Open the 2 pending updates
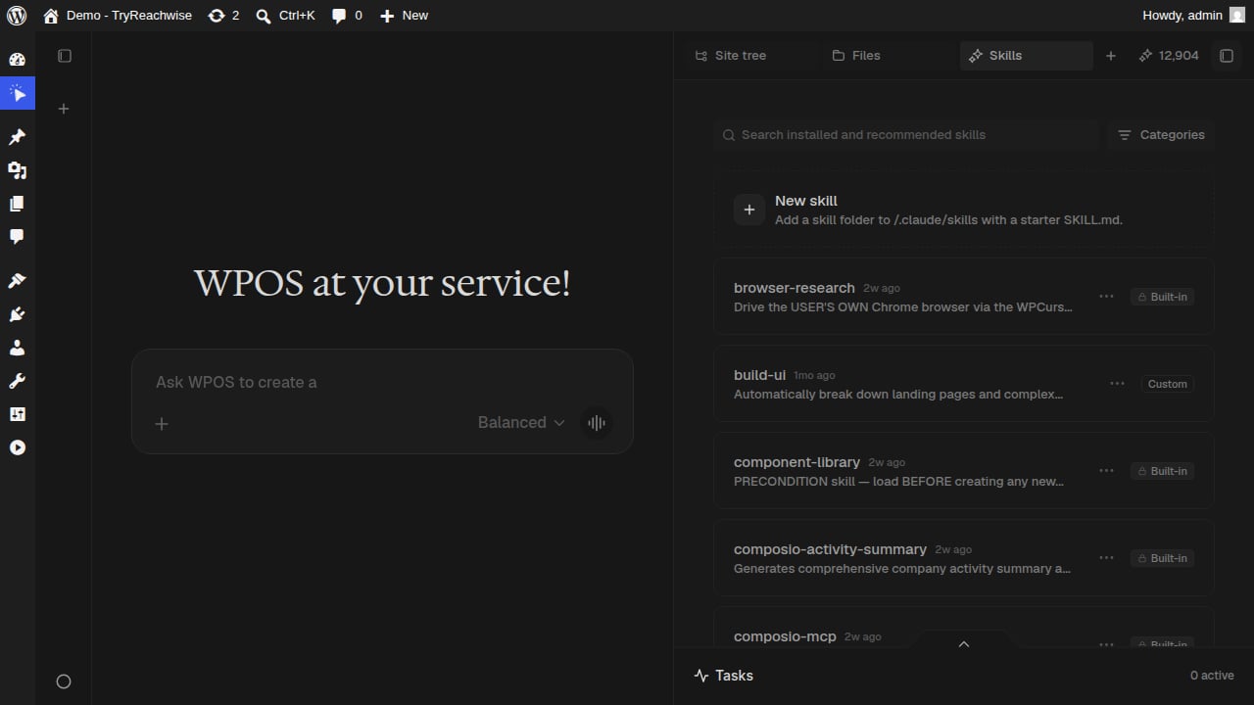Viewport: 1254px width, 705px height. [x=223, y=16]
